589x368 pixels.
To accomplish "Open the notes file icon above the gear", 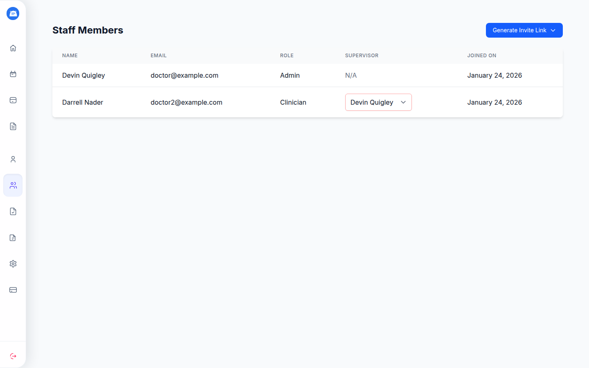I will [13, 238].
